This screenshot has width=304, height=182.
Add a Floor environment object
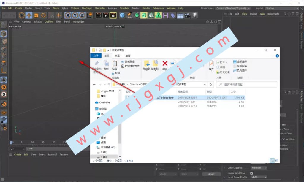point(180,15)
